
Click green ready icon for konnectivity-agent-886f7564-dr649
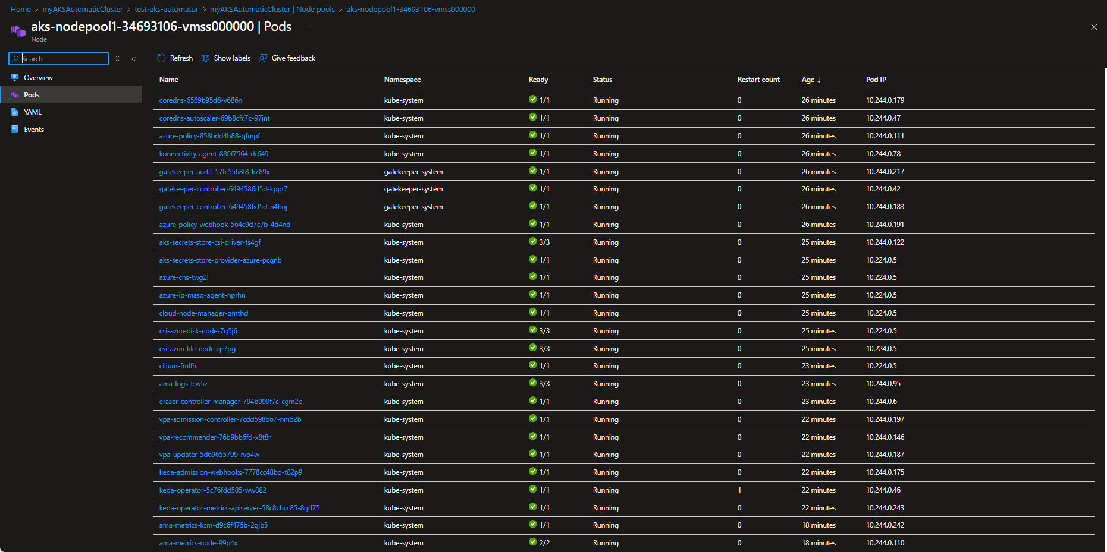tap(532, 153)
